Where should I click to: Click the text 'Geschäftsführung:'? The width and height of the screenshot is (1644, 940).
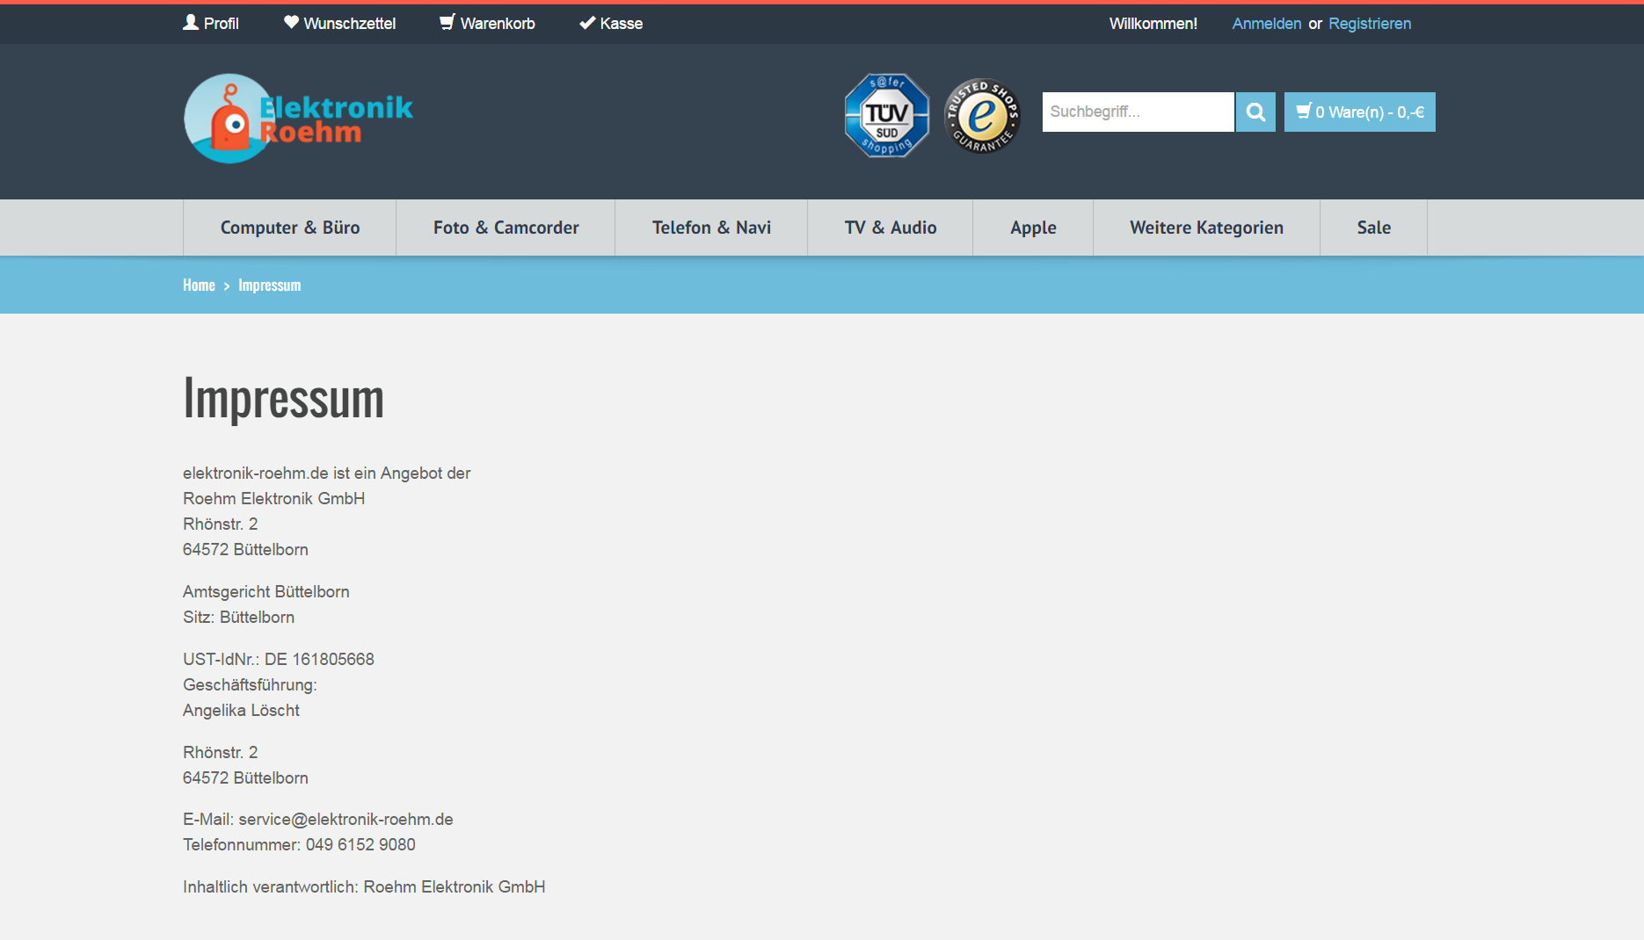[250, 684]
